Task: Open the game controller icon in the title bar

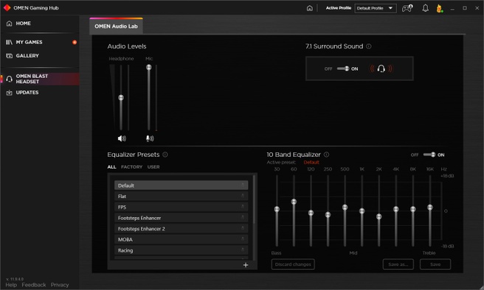Action: coord(407,8)
